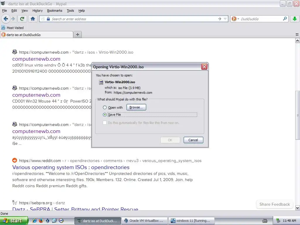Screen dimensions: 300x225
Task: Open a new tab with plus button
Action: coord(77,35)
